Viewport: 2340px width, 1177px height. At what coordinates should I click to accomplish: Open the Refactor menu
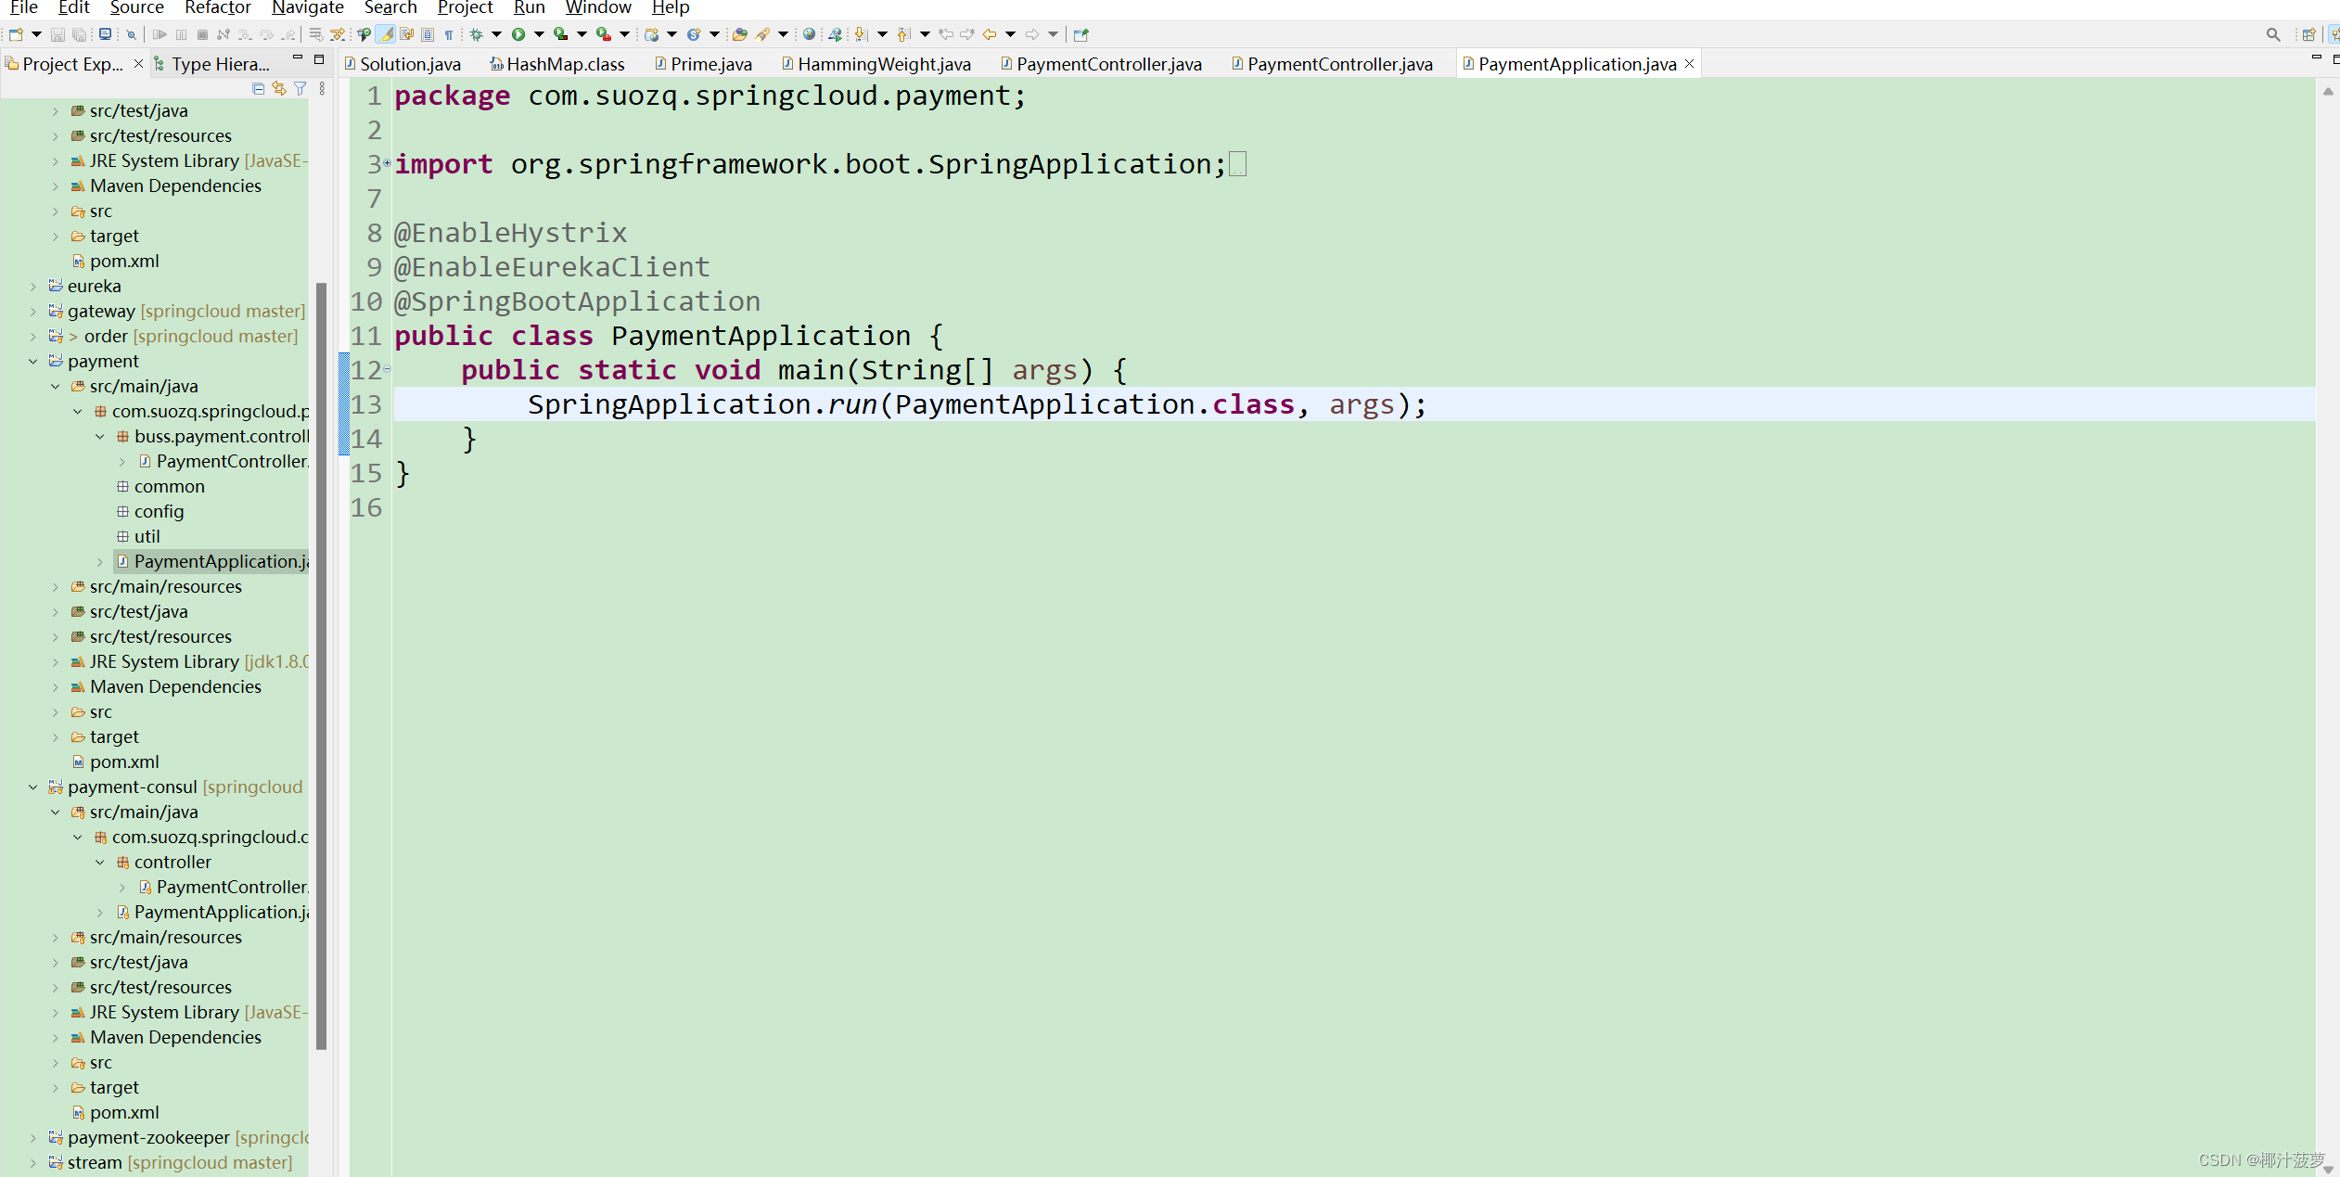pyautogui.click(x=218, y=8)
